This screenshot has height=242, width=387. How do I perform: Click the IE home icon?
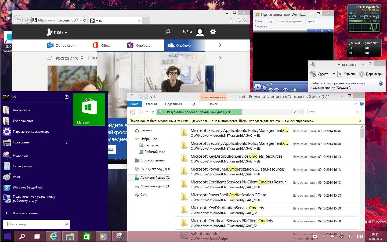pyautogui.click(x=232, y=20)
